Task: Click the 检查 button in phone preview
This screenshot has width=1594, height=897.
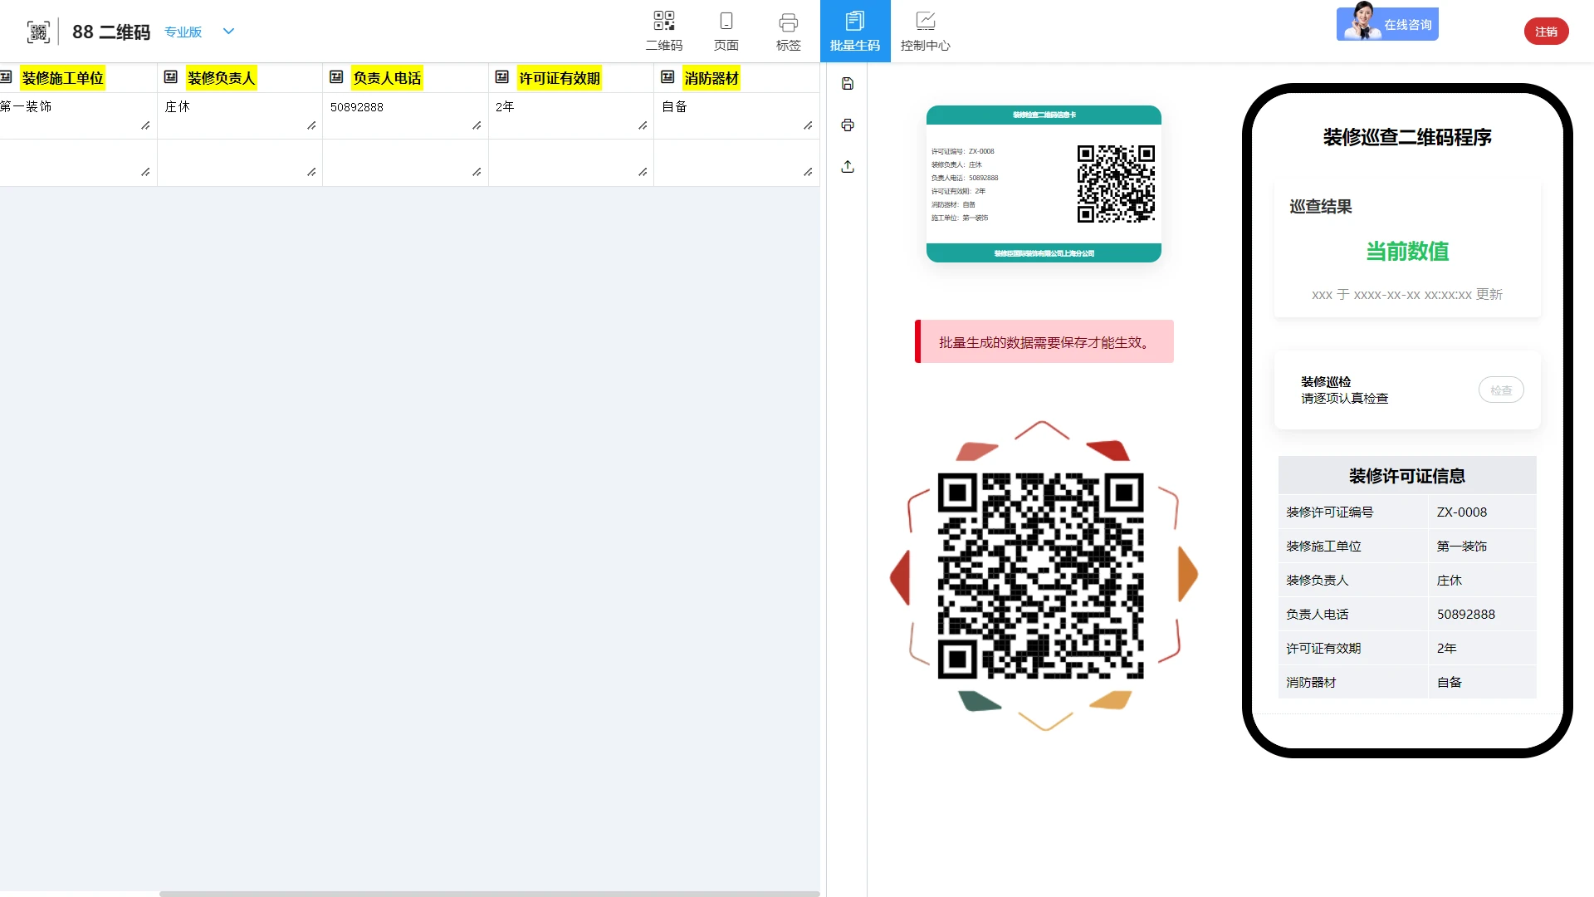Action: (x=1501, y=390)
